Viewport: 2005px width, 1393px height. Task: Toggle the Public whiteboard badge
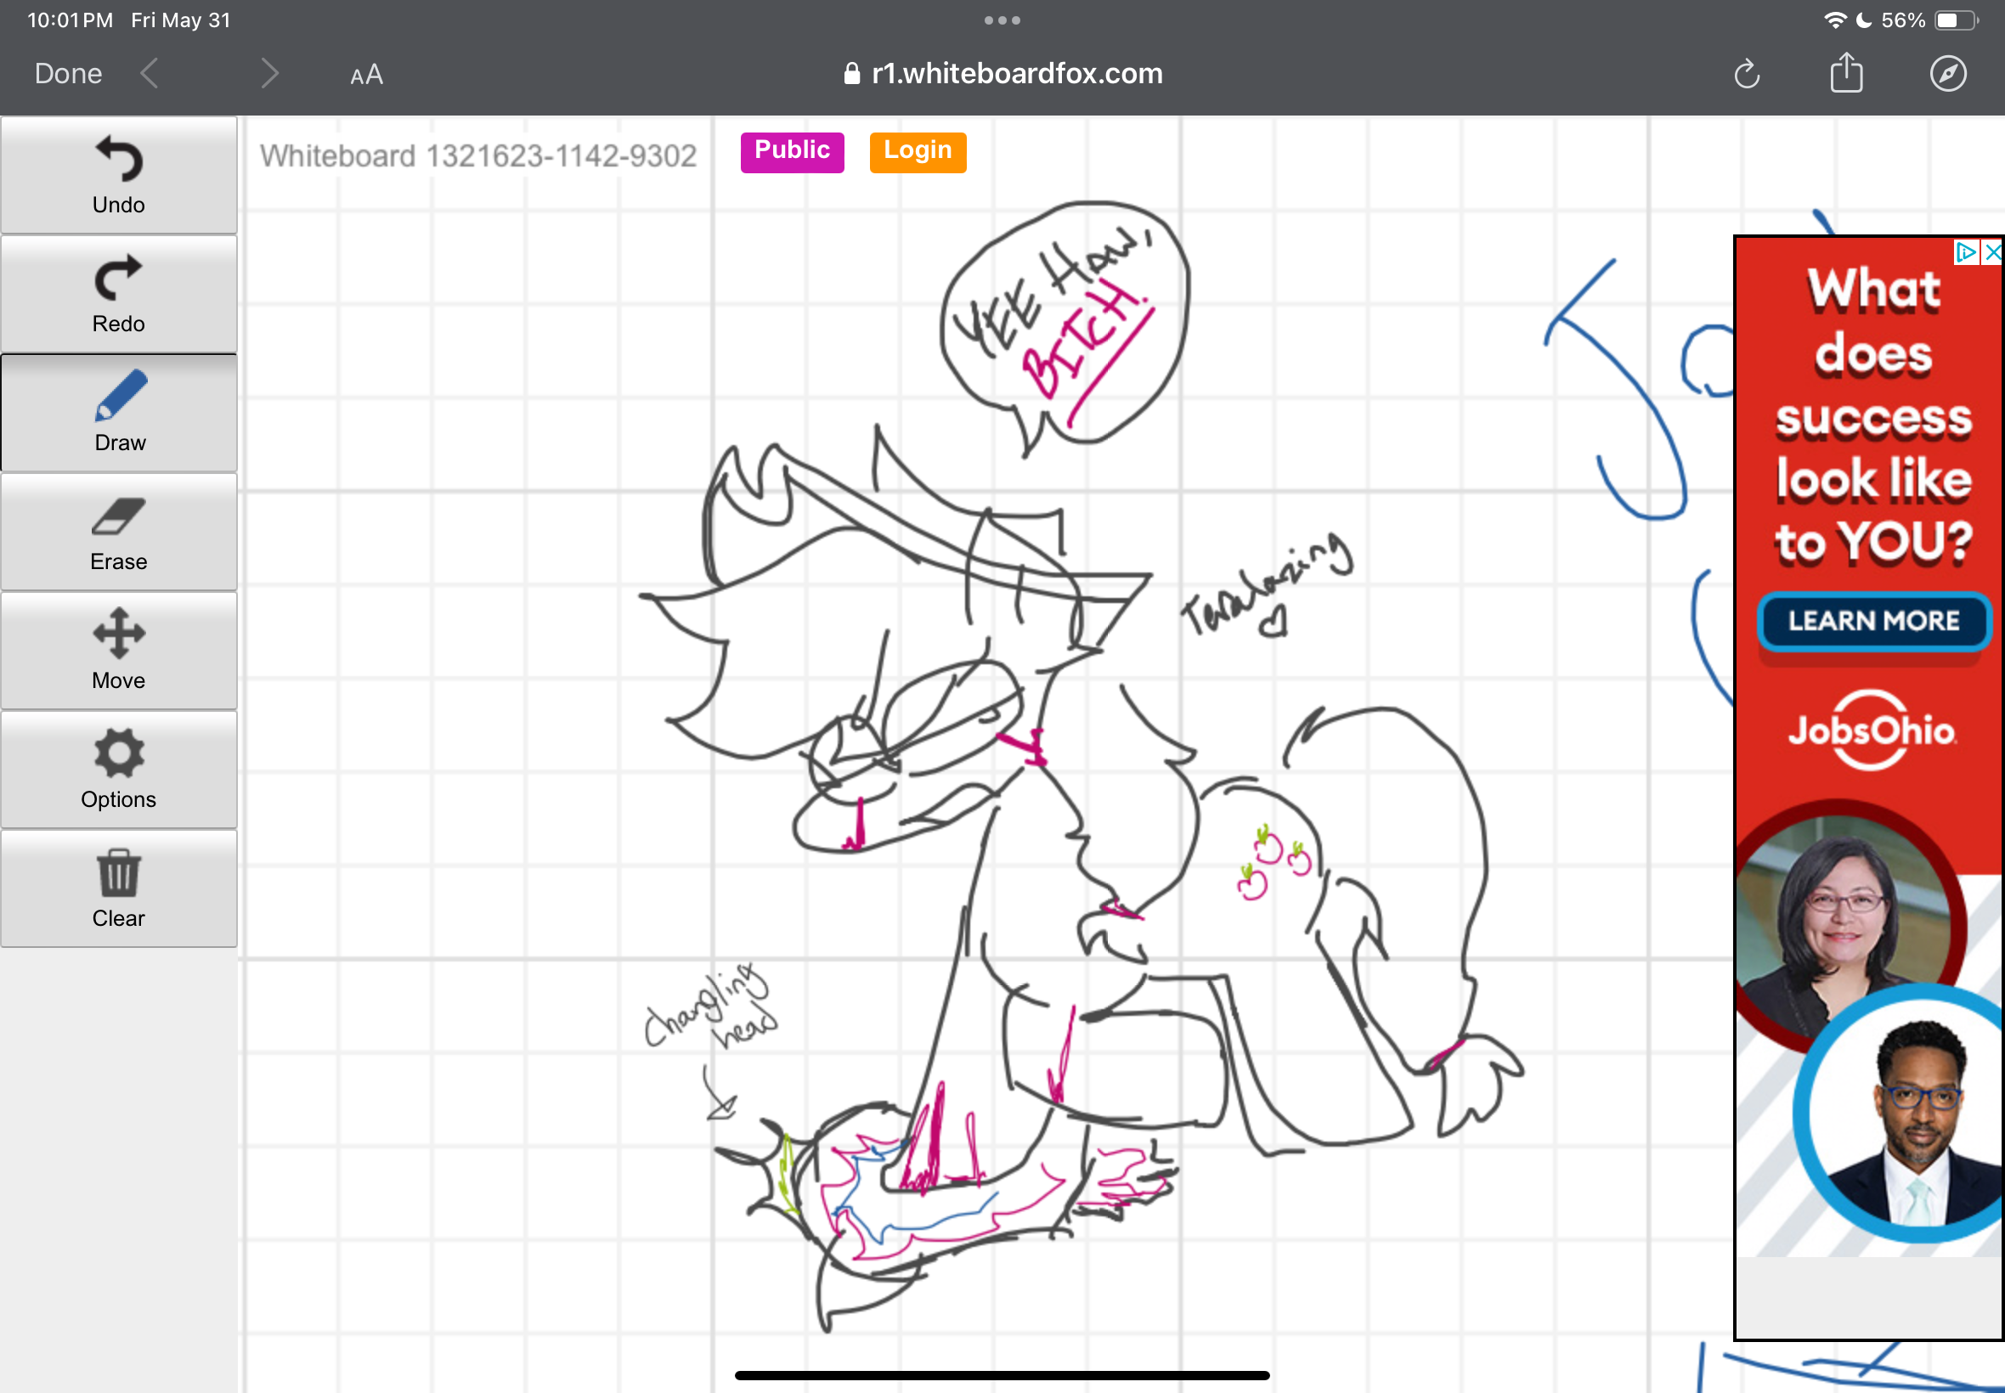click(792, 152)
